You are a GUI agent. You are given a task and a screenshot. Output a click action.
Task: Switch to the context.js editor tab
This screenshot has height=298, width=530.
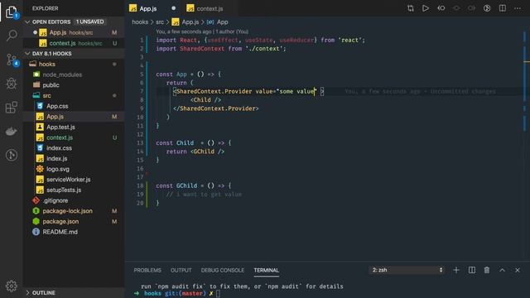(x=210, y=8)
